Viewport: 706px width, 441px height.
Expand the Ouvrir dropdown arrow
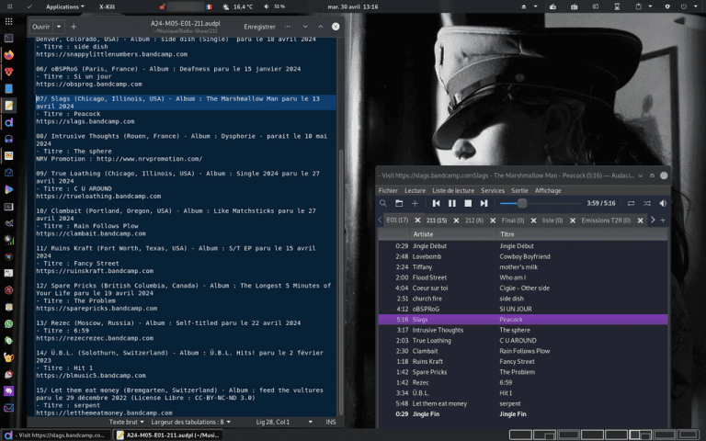[59, 27]
